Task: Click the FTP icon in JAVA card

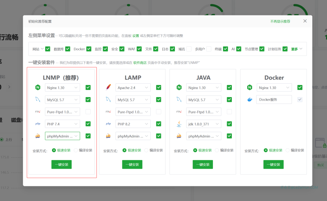Action: click(179, 112)
